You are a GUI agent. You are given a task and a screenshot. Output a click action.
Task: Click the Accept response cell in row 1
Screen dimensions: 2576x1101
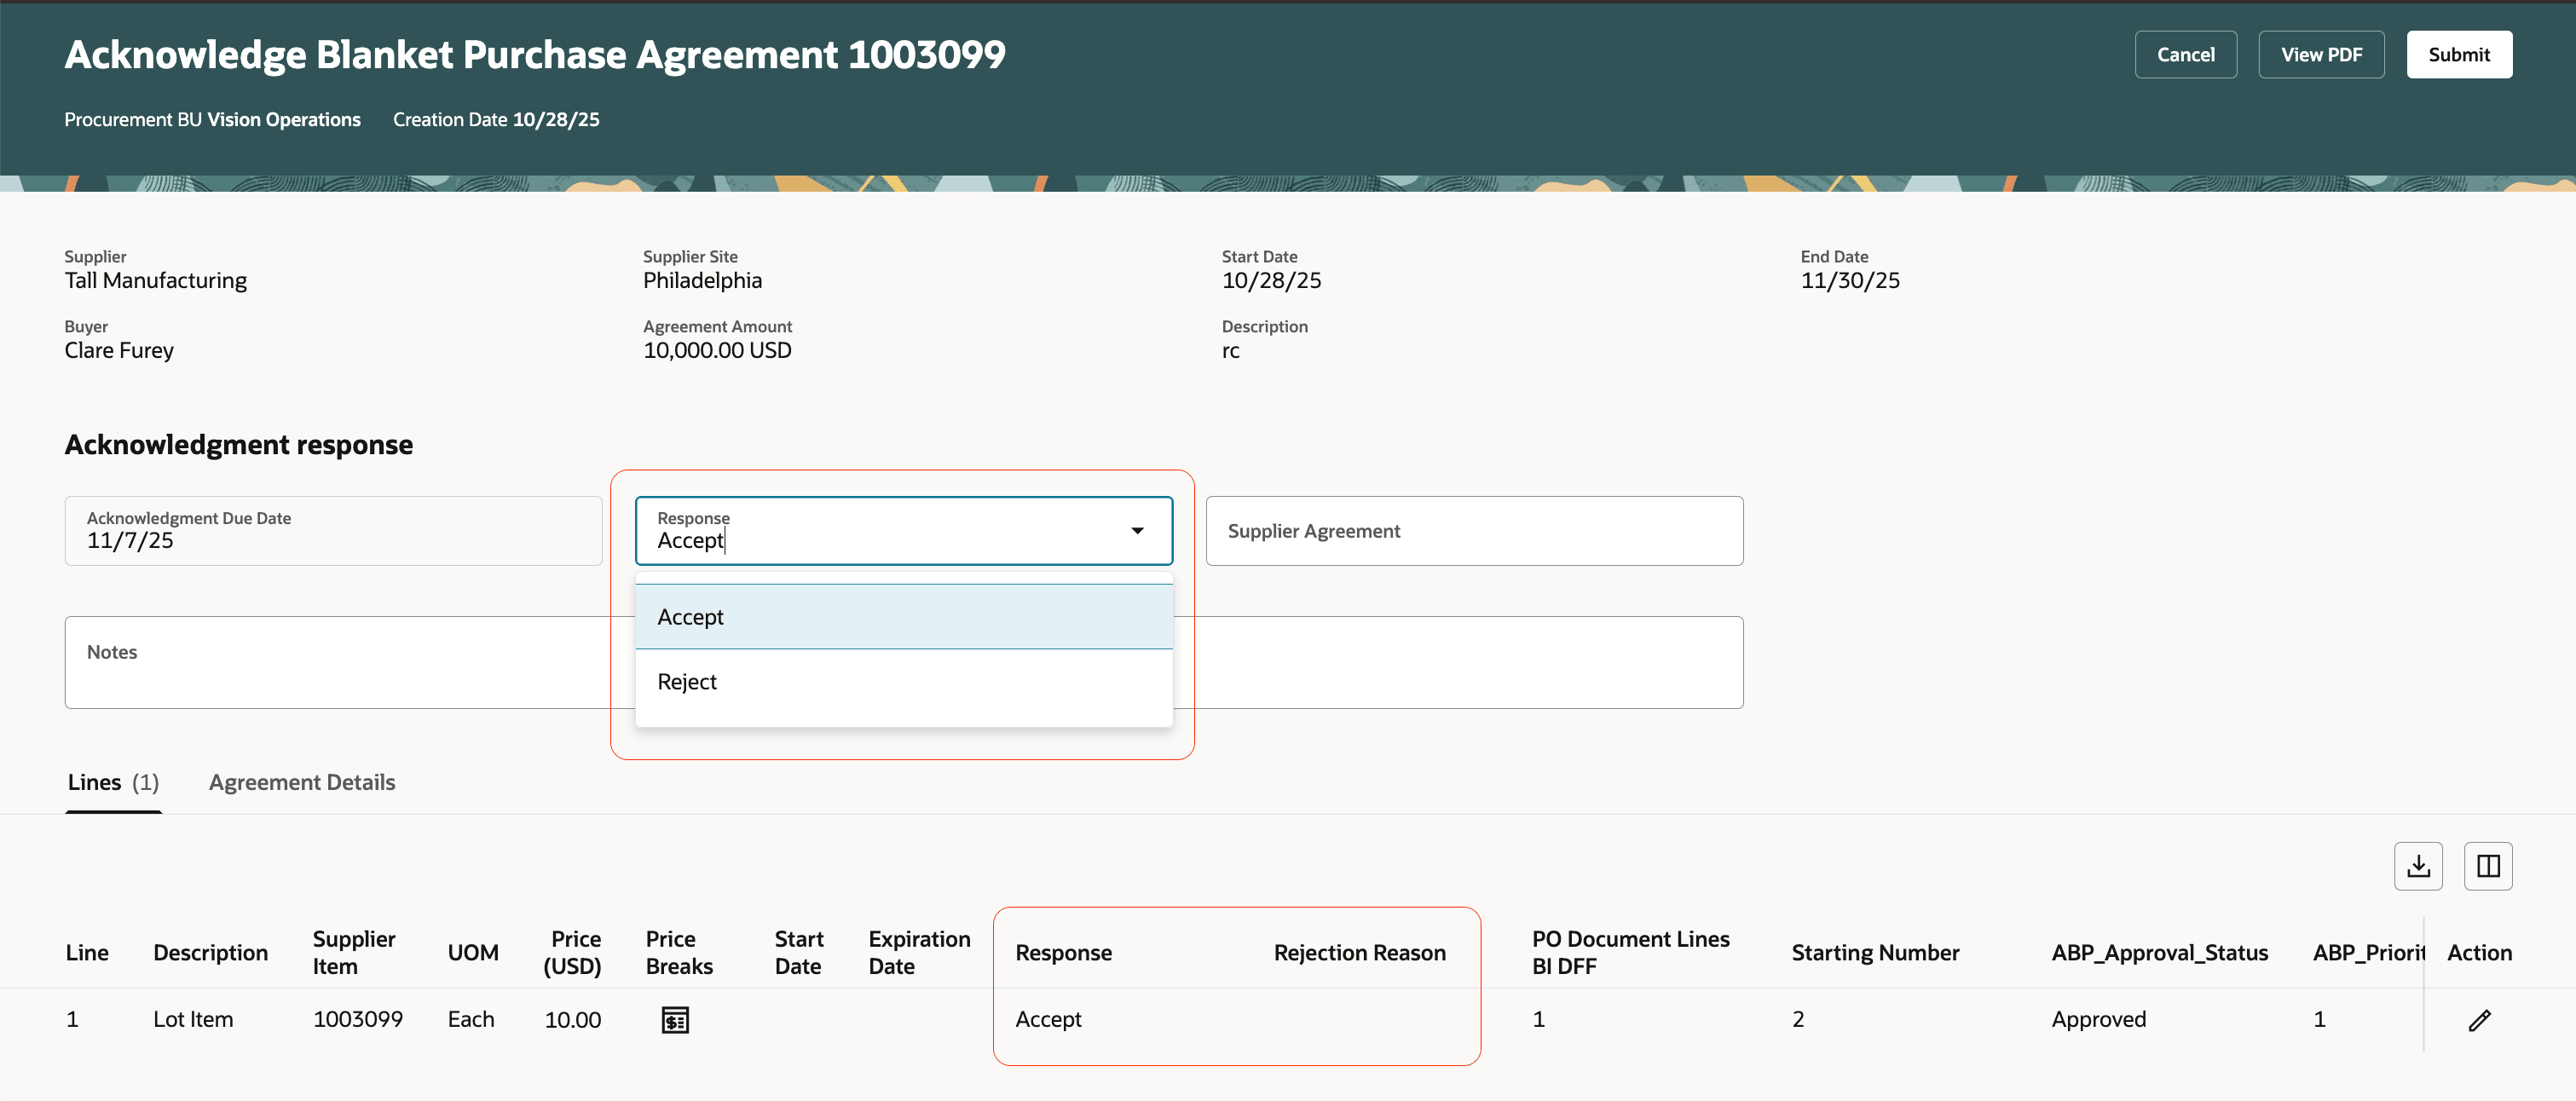click(x=1048, y=1019)
